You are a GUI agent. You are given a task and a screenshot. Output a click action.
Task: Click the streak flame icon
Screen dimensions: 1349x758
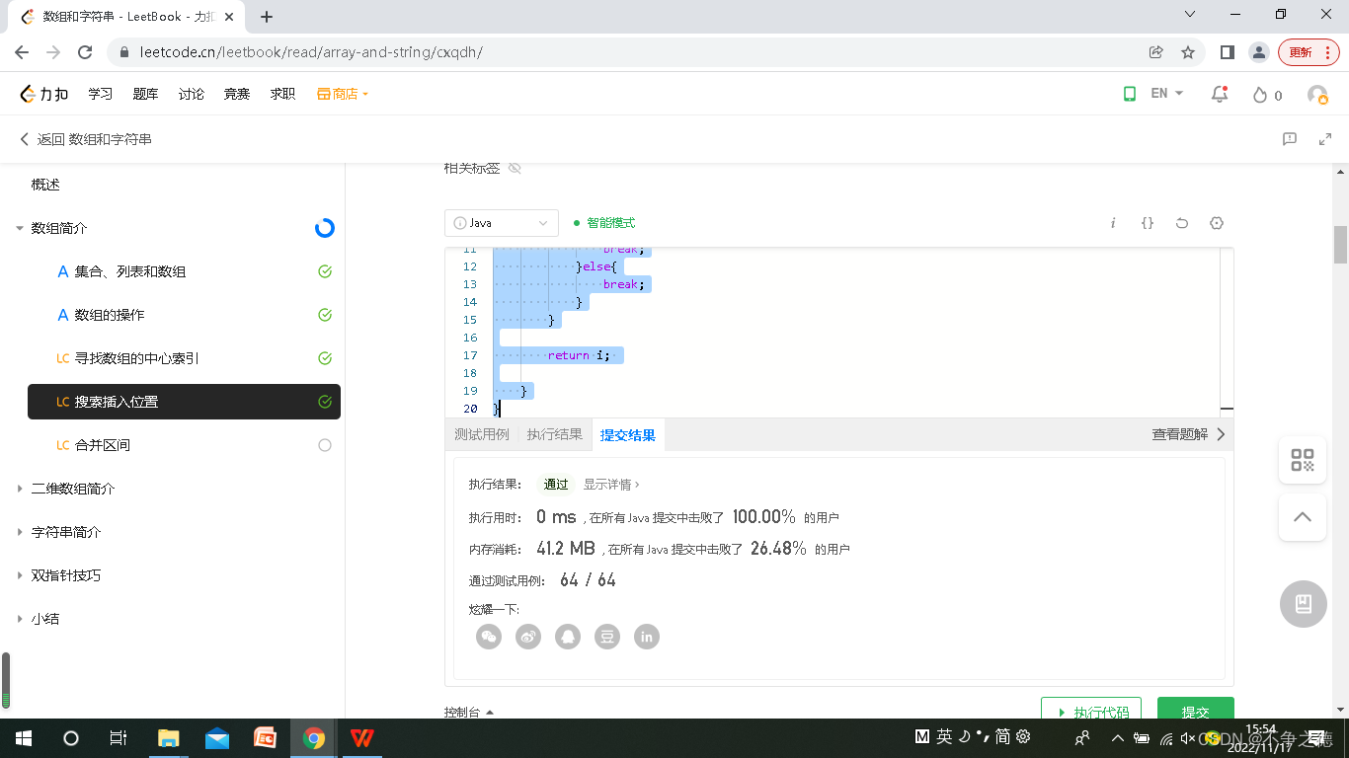(1259, 95)
